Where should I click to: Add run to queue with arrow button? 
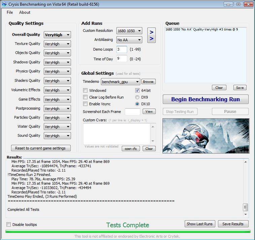coord(151,35)
